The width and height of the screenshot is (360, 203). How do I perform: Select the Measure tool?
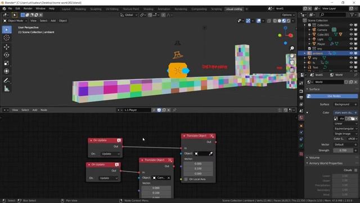click(7, 89)
